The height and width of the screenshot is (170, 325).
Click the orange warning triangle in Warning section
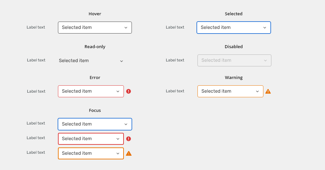[x=268, y=91]
